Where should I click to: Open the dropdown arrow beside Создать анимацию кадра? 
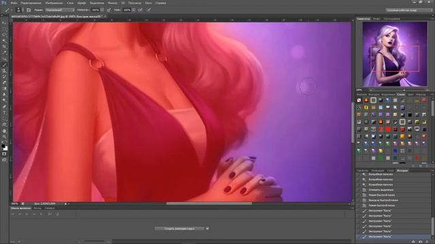(207, 229)
